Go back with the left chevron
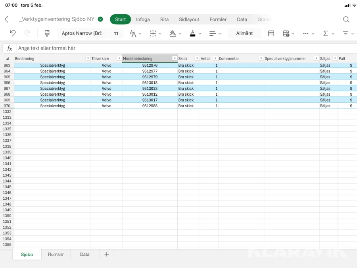Viewport: 357px width, 268px height. pos(6,19)
